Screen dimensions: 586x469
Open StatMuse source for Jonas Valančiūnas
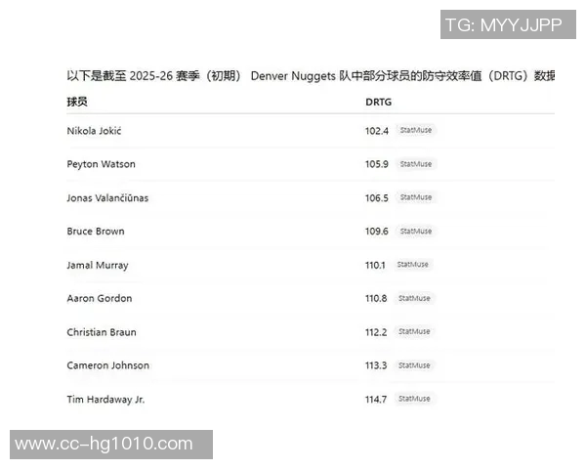(415, 197)
